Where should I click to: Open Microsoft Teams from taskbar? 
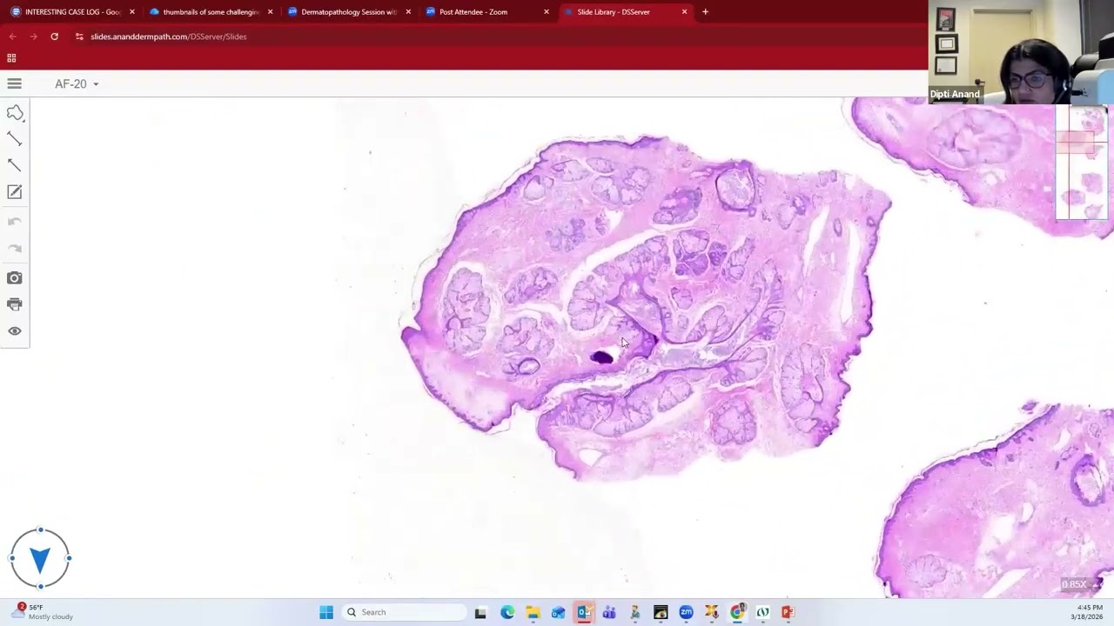pyautogui.click(x=609, y=612)
